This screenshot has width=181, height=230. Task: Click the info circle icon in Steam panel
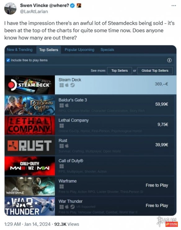point(169,60)
